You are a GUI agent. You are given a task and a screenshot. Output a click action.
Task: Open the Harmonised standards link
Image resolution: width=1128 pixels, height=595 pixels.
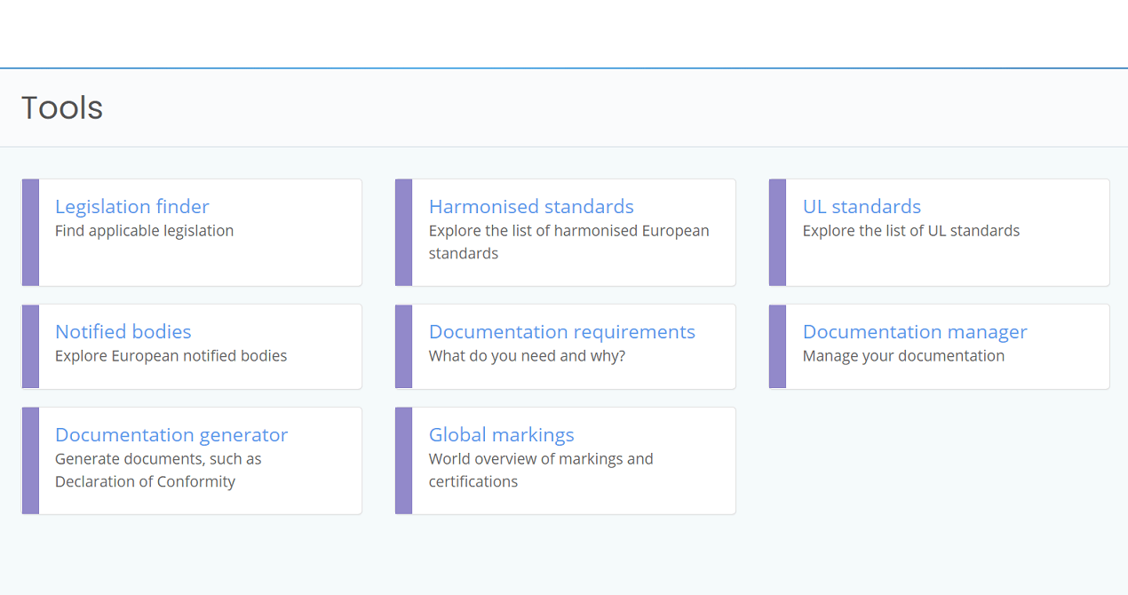(x=531, y=207)
